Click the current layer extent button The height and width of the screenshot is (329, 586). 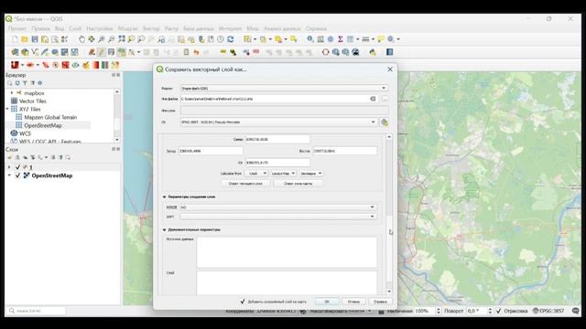click(245, 184)
